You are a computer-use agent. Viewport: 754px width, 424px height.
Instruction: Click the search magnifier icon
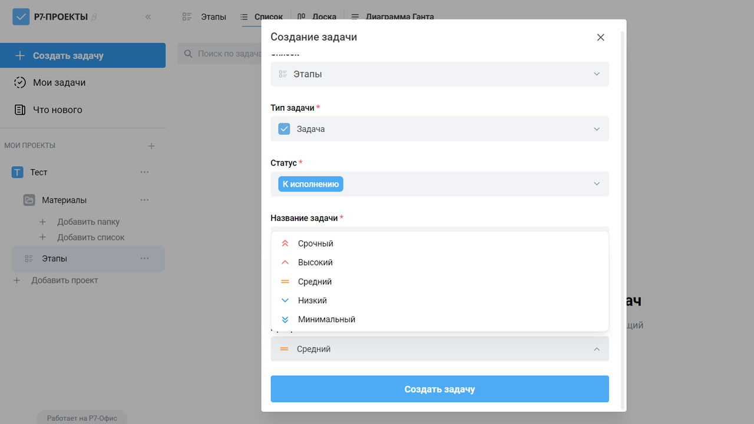pos(188,54)
